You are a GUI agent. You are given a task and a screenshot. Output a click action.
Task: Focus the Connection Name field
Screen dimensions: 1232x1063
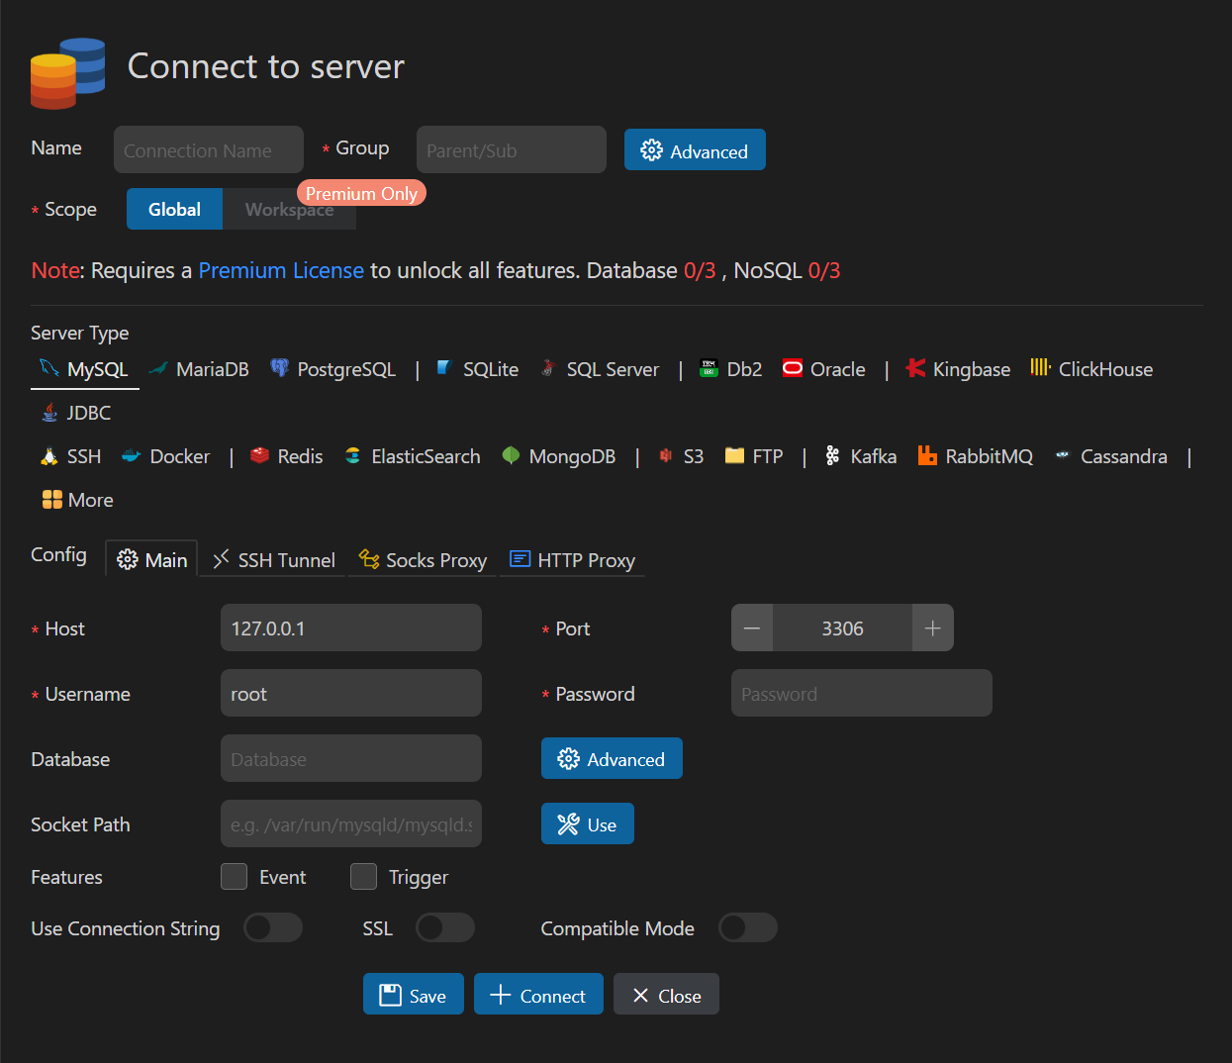[209, 149]
